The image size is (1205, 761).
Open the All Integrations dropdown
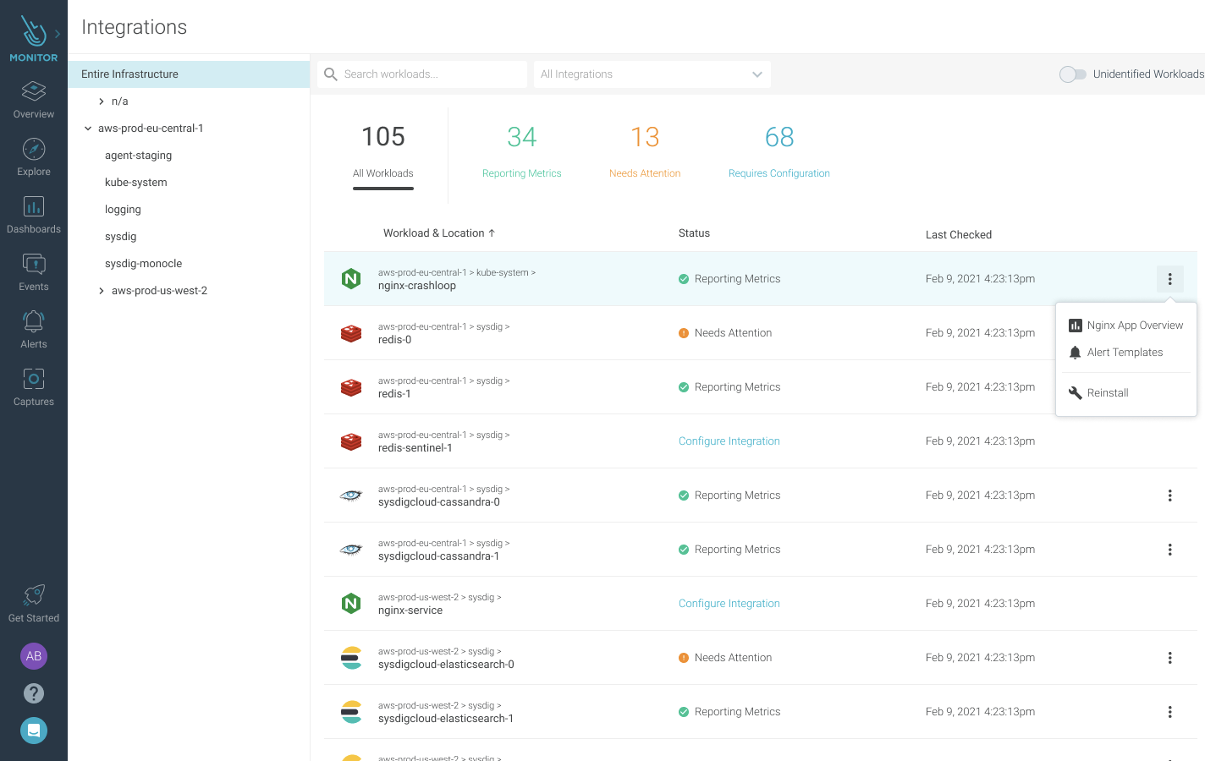[652, 74]
